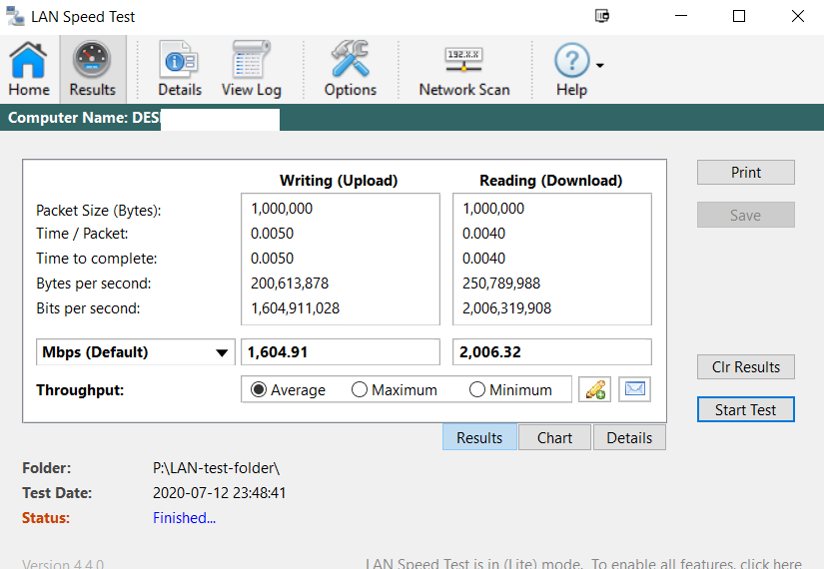The image size is (824, 569).
Task: Click the download bits value 2,006,319,908
Action: coord(506,308)
